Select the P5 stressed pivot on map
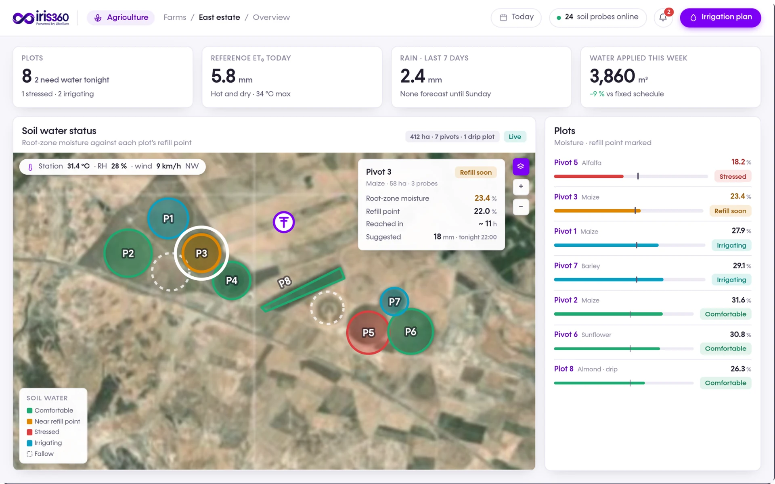The width and height of the screenshot is (775, 484). click(368, 333)
